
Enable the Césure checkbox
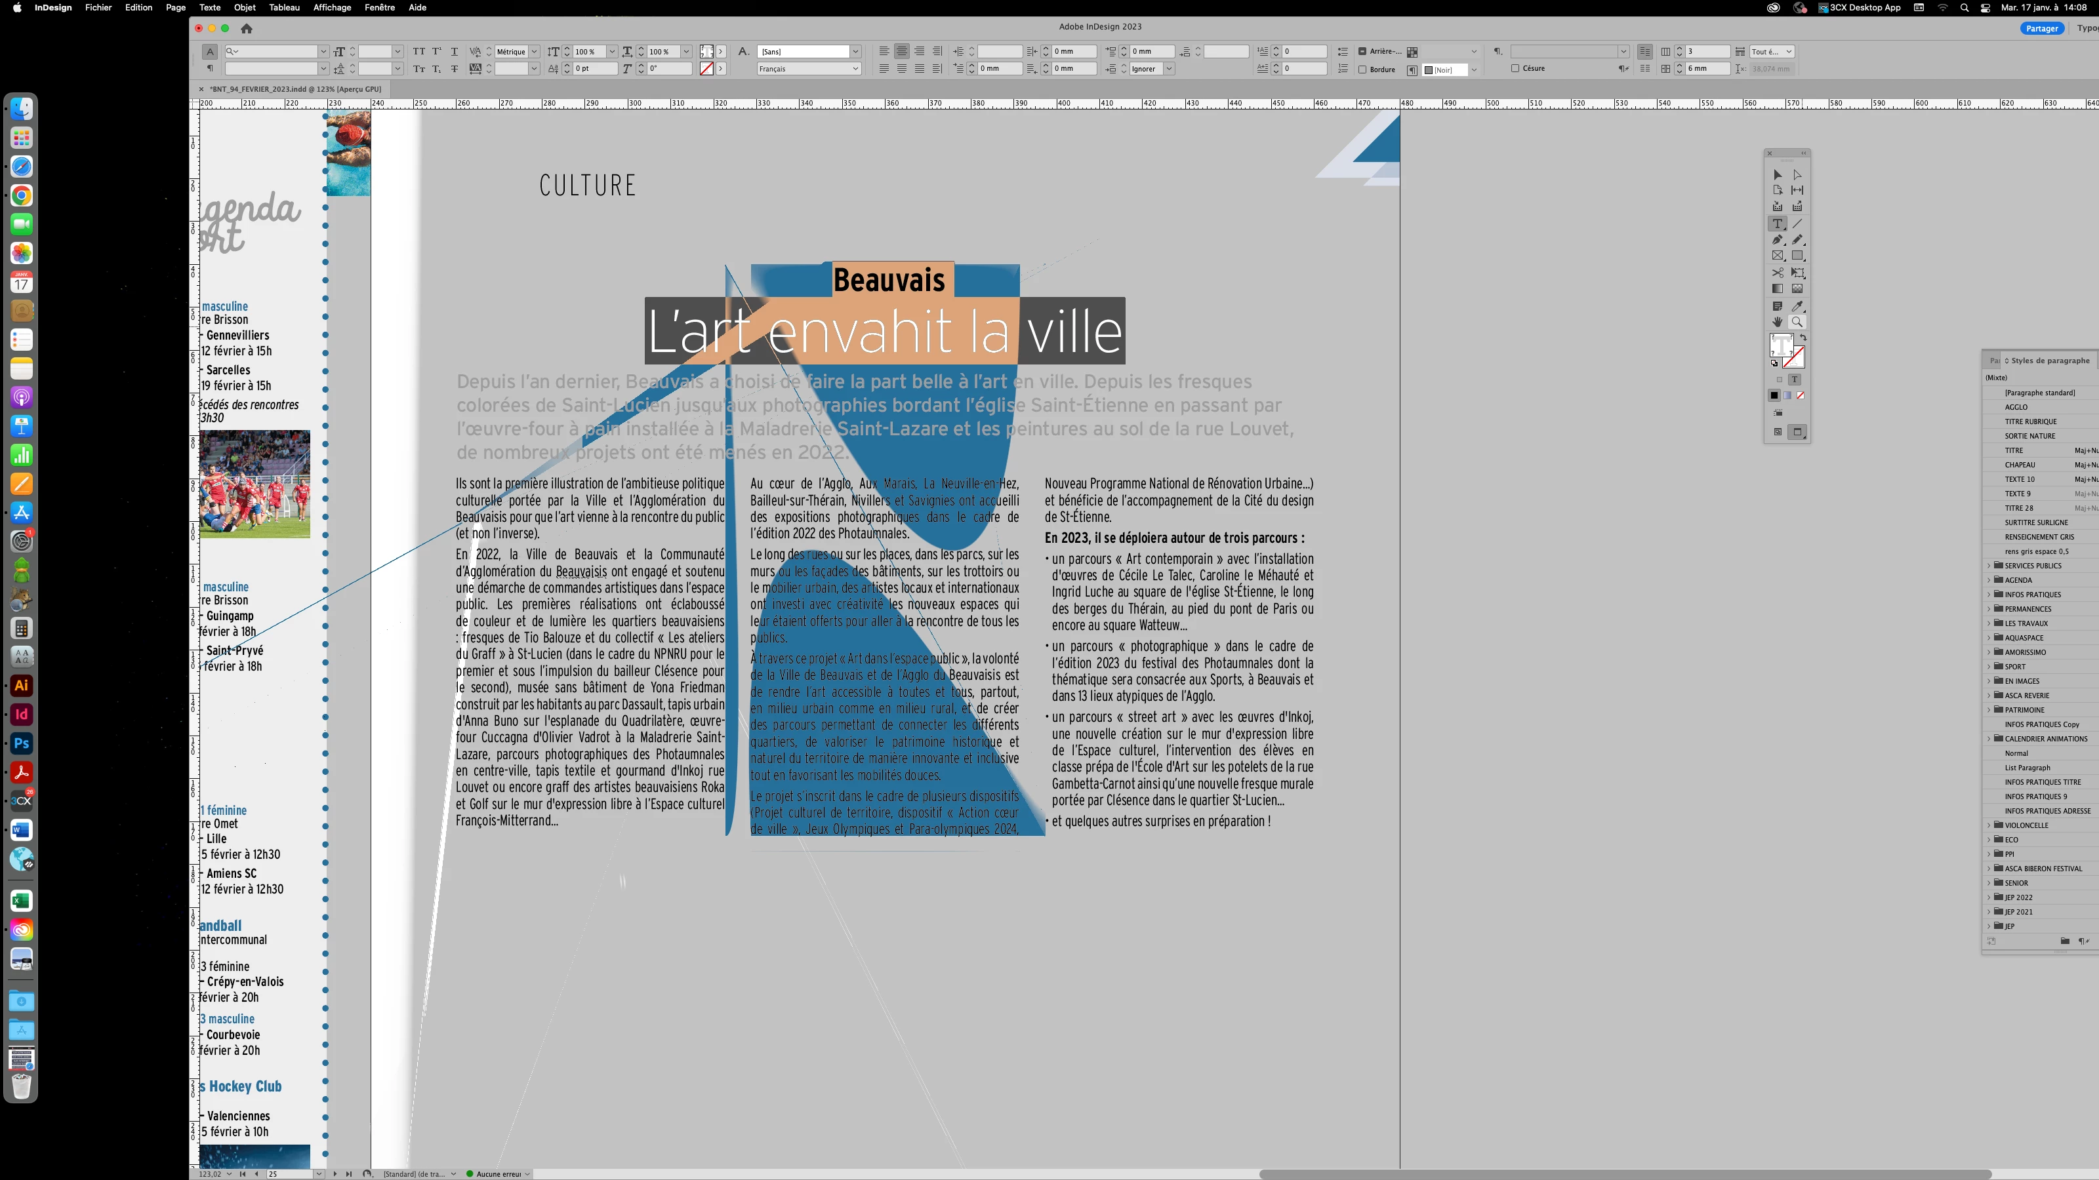(1515, 68)
